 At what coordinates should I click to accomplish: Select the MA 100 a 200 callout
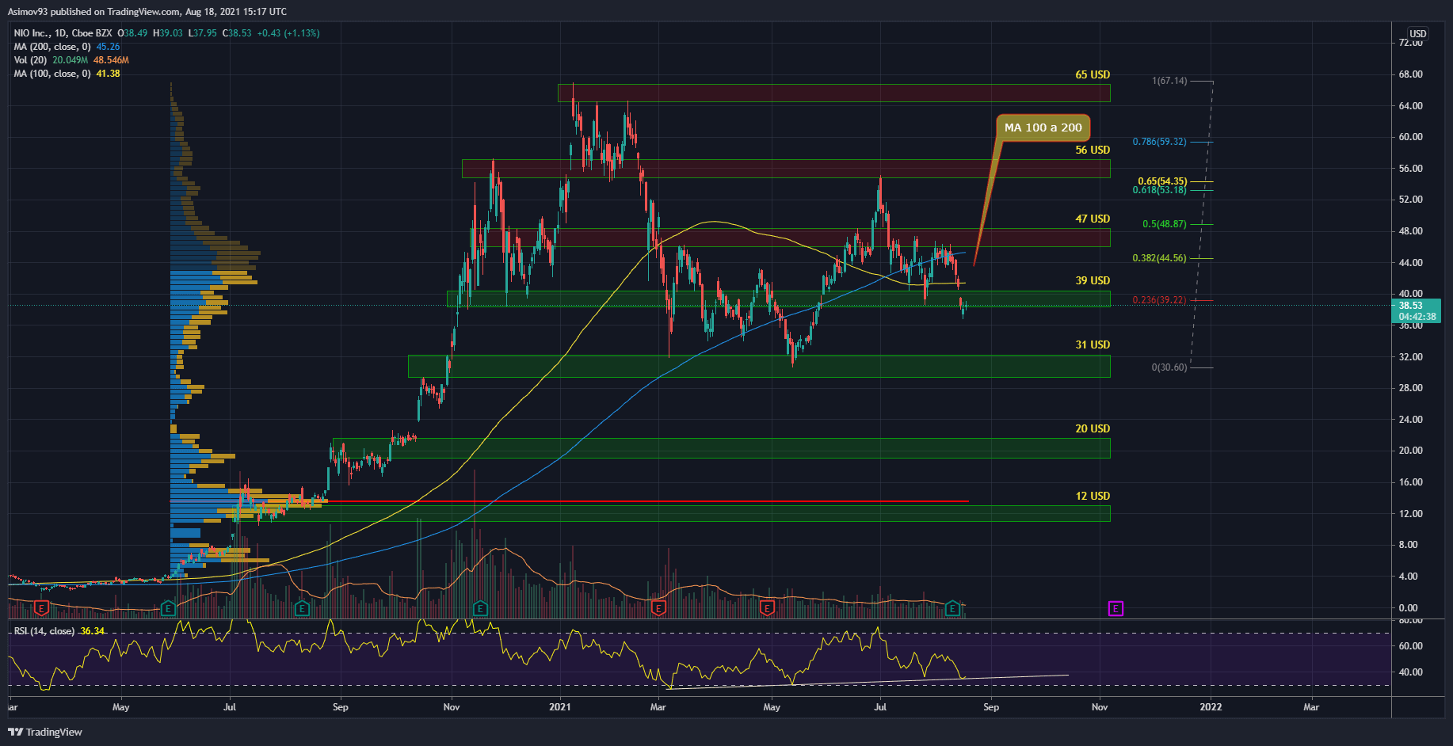click(x=1043, y=128)
